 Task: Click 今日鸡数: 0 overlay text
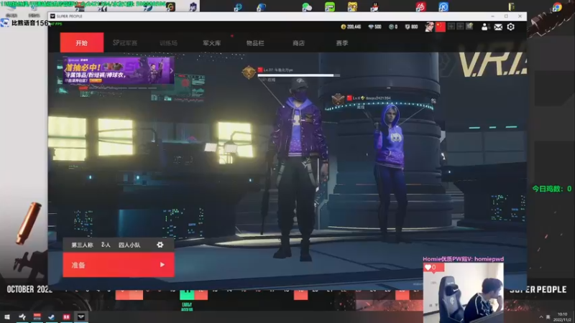551,189
